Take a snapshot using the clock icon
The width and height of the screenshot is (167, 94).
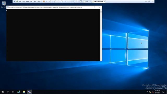55,2
